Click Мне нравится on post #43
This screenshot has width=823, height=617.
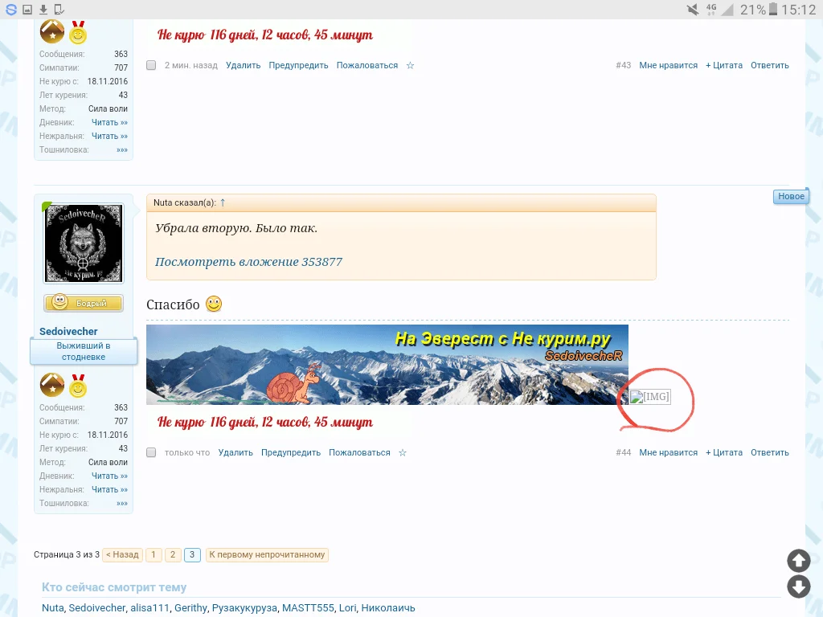668,65
